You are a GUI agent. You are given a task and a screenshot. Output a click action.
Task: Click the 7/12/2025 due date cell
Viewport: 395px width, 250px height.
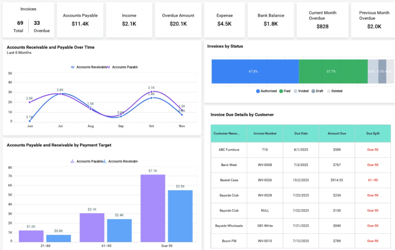click(301, 241)
